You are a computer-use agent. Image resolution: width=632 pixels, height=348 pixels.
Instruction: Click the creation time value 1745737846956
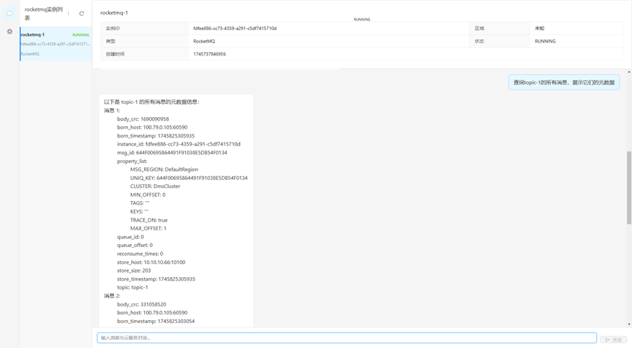tap(210, 54)
